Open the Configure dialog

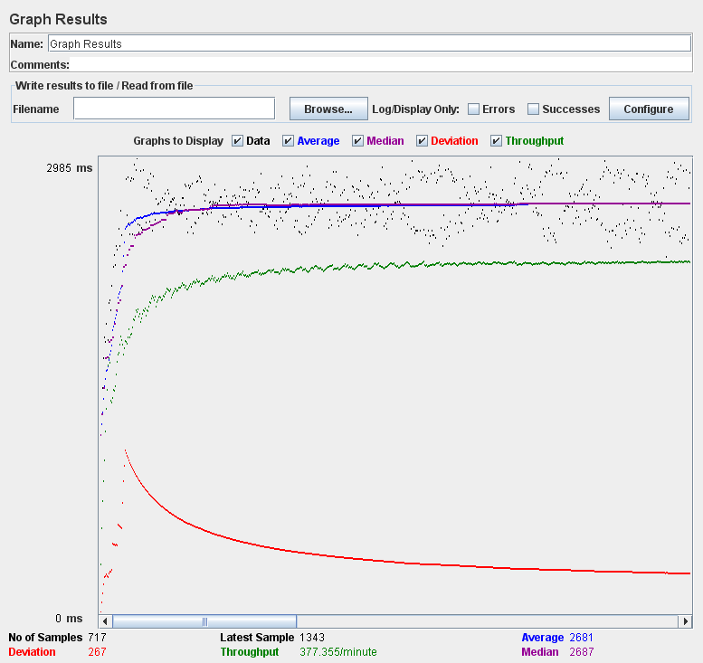[x=649, y=109]
